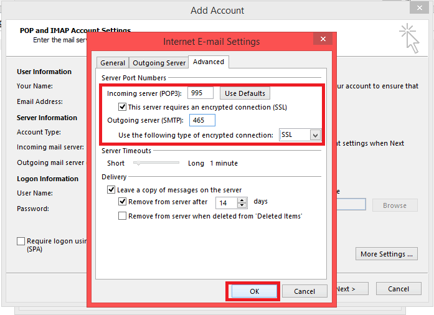Open the encrypted connection type dropdown
The height and width of the screenshot is (315, 434).
point(314,135)
